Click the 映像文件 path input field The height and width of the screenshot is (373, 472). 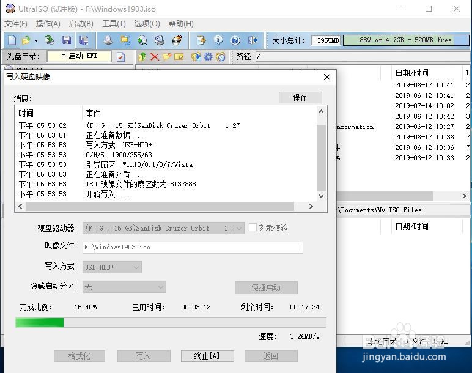point(193,248)
